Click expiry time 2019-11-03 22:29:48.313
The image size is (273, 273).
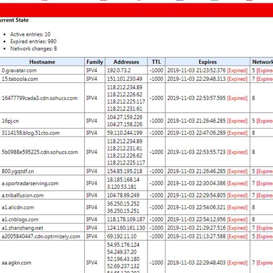pos(196,79)
